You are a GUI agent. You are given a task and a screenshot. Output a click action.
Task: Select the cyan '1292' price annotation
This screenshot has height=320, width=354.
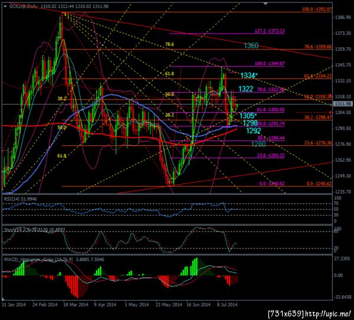(x=254, y=130)
